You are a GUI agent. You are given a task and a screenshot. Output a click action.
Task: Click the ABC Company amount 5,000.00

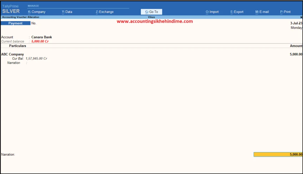pos(296,54)
